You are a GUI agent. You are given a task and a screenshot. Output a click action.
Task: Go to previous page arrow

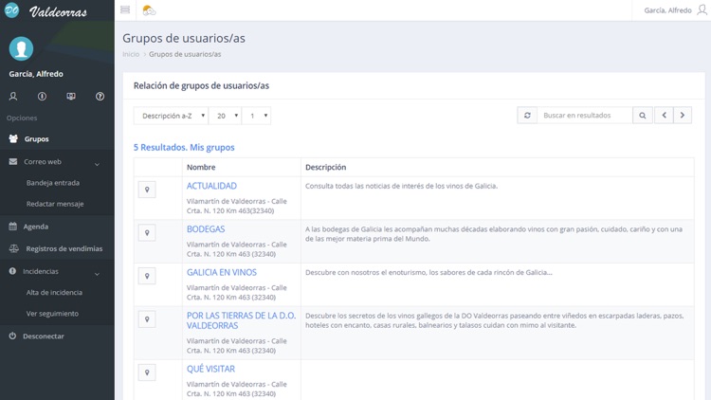[664, 116]
